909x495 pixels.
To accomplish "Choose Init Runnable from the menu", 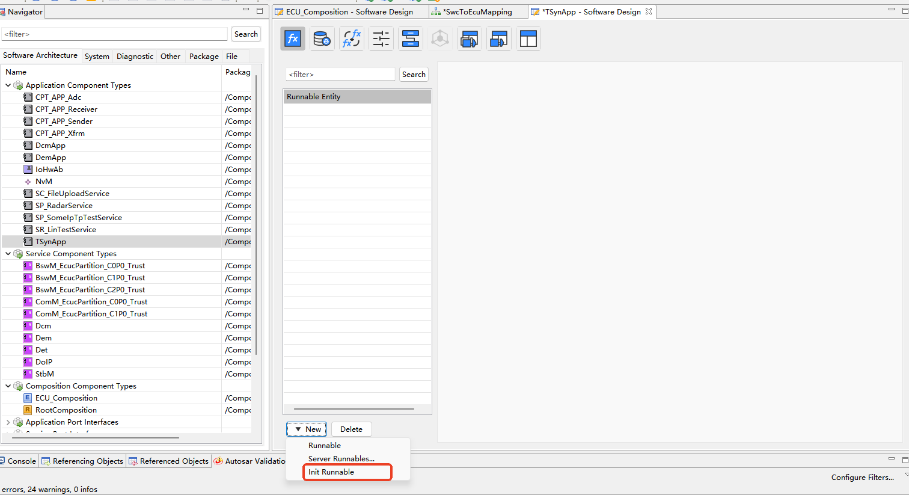I will click(331, 472).
